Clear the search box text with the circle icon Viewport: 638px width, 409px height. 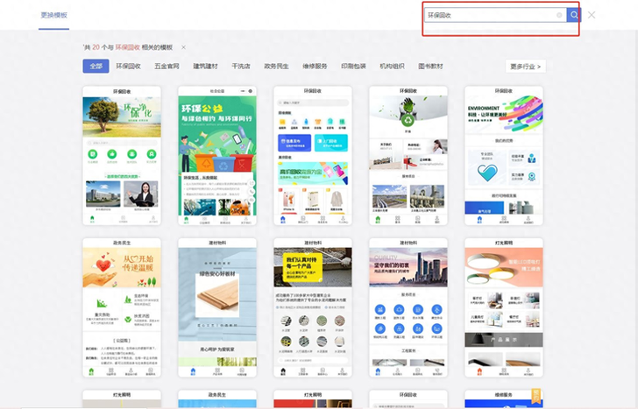[x=559, y=15]
